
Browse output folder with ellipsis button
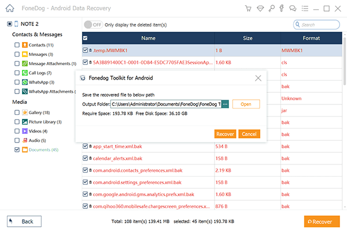click(225, 104)
